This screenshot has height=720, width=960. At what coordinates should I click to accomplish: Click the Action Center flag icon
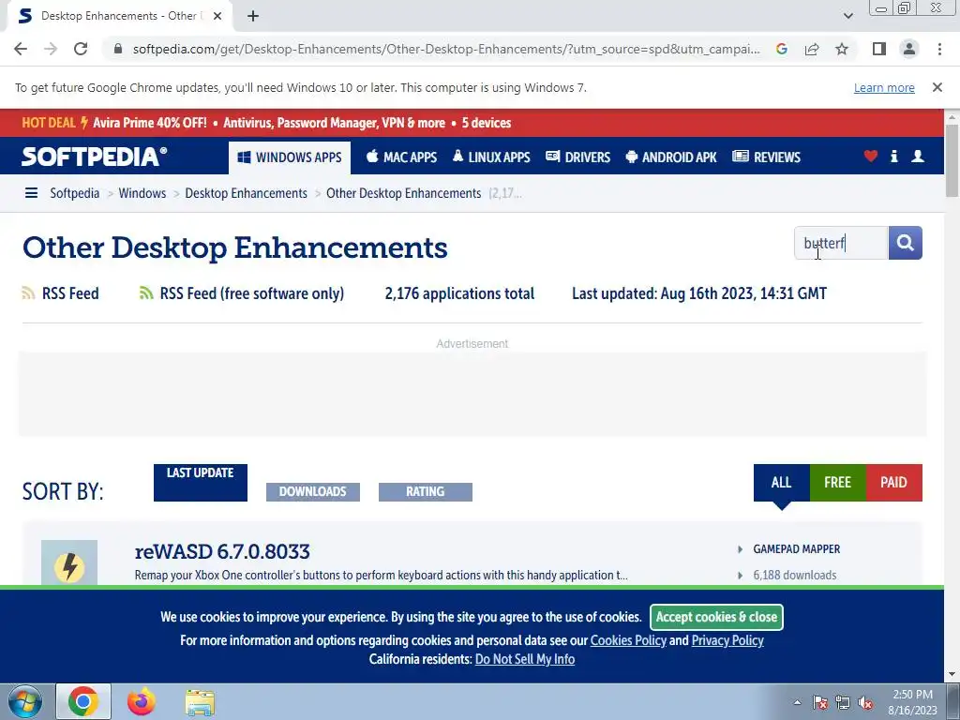pyautogui.click(x=820, y=702)
